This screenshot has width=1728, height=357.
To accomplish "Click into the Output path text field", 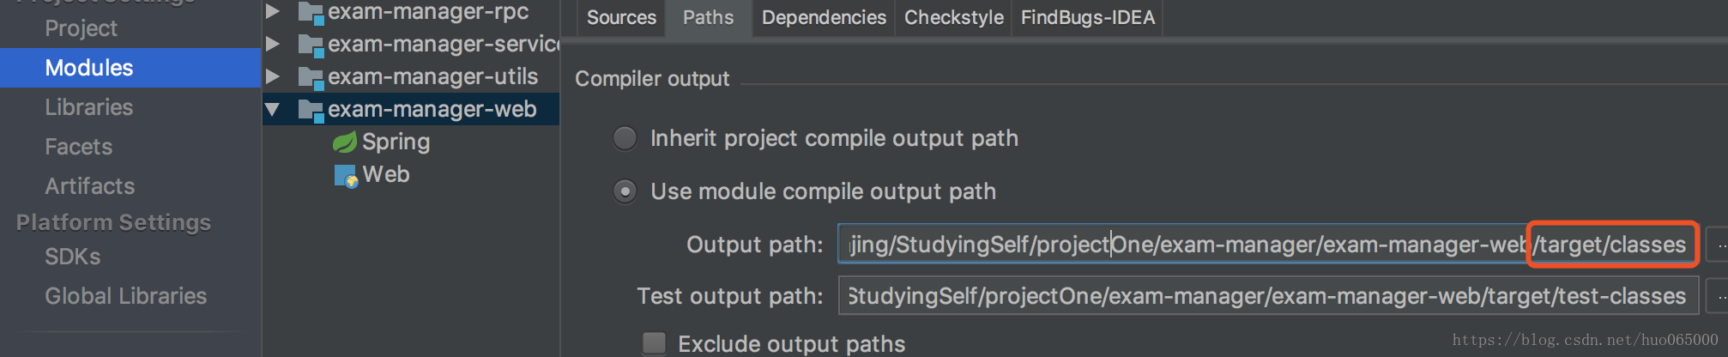I will coord(1268,245).
